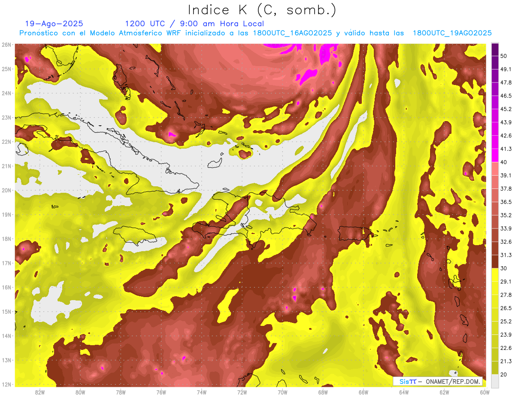Click the '68W' longitude axis label

323,392
